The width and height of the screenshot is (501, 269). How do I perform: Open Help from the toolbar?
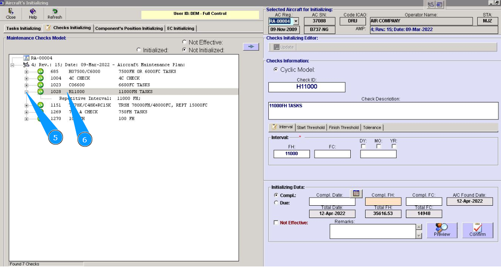[x=33, y=14]
